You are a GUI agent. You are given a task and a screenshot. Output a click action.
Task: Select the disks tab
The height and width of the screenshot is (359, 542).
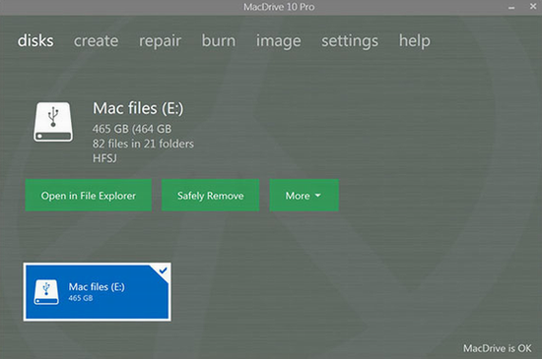(35, 40)
